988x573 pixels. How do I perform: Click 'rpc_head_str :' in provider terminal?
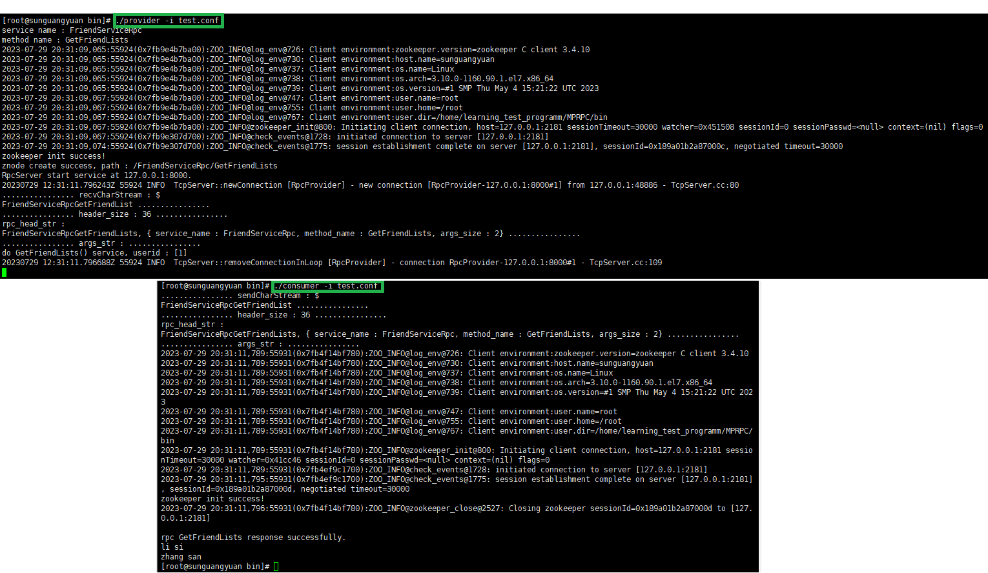[x=34, y=224]
